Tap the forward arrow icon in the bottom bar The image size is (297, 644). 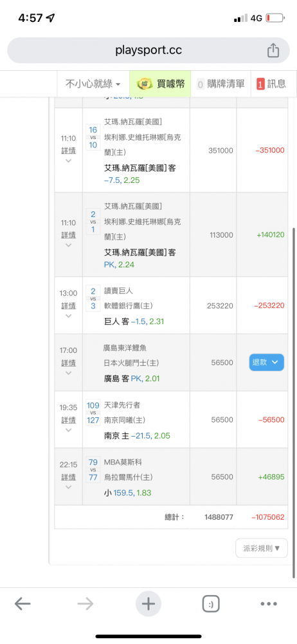pos(85,603)
